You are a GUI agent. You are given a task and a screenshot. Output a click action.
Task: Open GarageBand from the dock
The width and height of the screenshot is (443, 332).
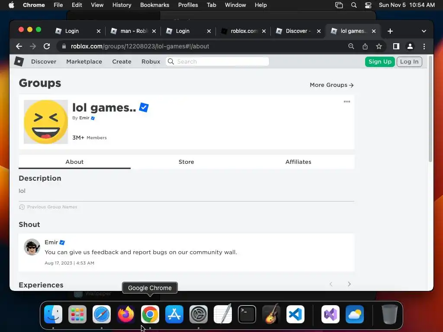(271, 314)
